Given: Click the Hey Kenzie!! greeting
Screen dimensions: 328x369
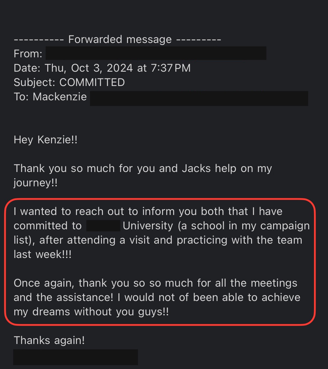Looking at the screenshot, I should pos(46,140).
